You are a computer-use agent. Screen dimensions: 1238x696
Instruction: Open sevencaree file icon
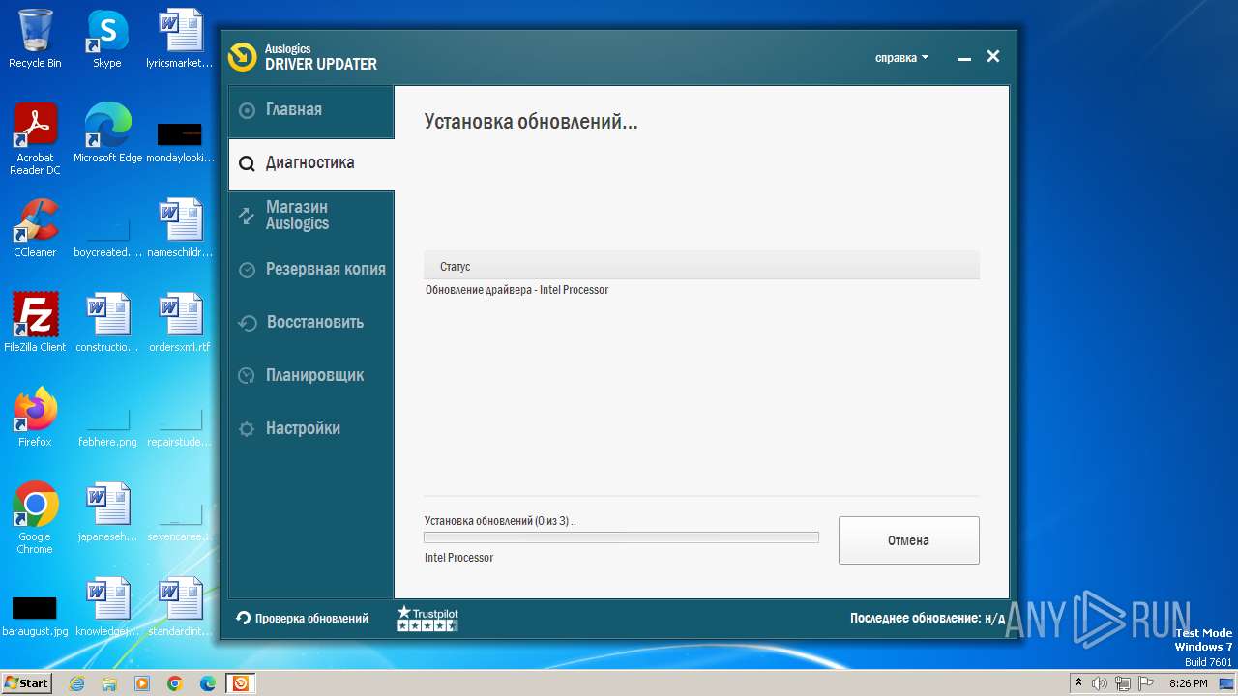180,520
